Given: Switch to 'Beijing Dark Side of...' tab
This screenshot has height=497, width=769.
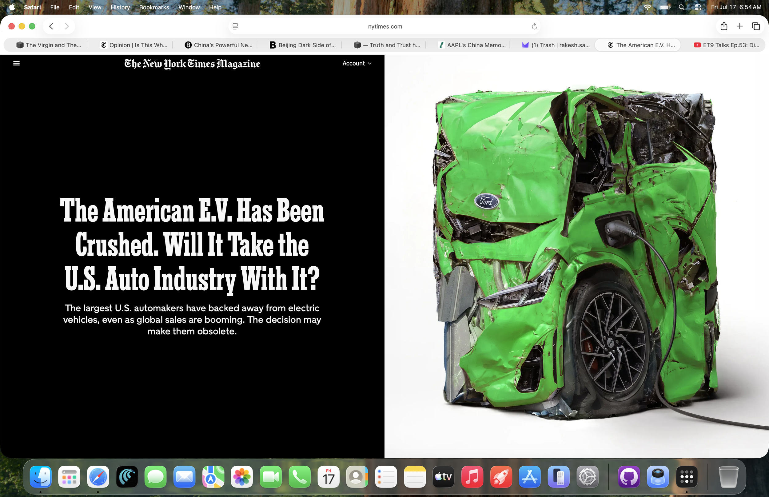Looking at the screenshot, I should click(x=303, y=45).
